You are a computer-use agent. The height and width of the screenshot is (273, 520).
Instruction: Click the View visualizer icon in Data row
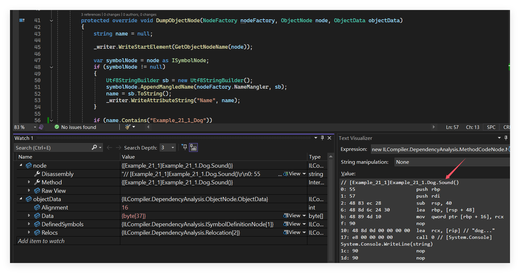(285, 216)
